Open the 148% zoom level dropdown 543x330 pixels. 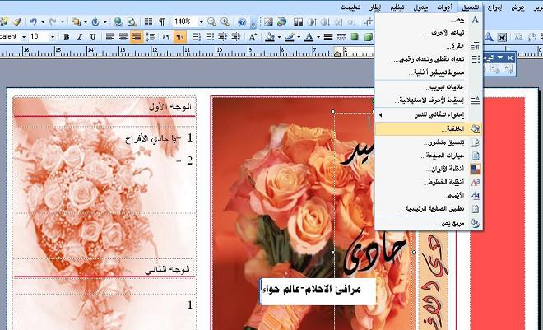pos(200,21)
